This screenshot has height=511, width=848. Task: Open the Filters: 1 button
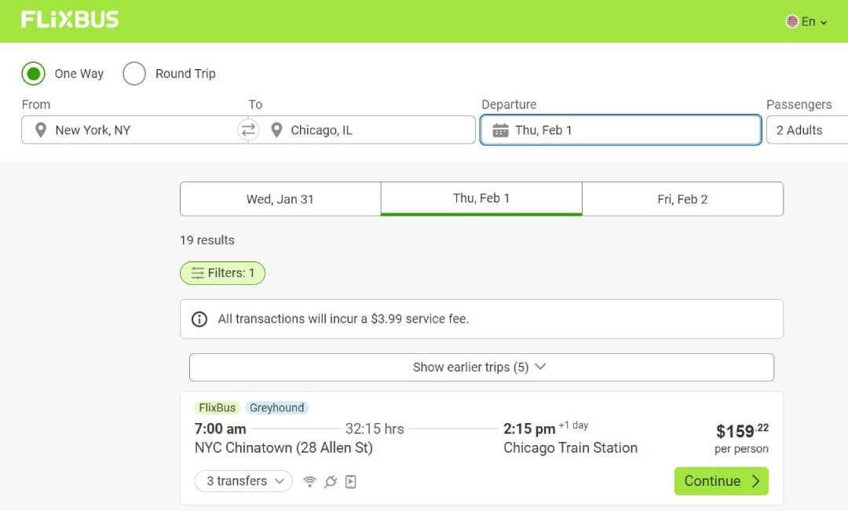[x=222, y=273]
